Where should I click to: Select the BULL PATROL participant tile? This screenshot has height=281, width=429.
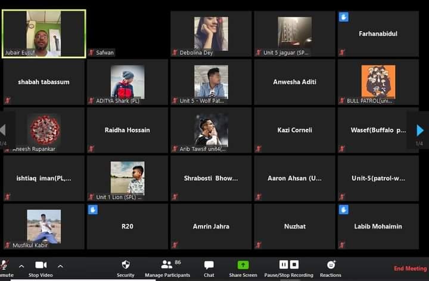(x=378, y=82)
